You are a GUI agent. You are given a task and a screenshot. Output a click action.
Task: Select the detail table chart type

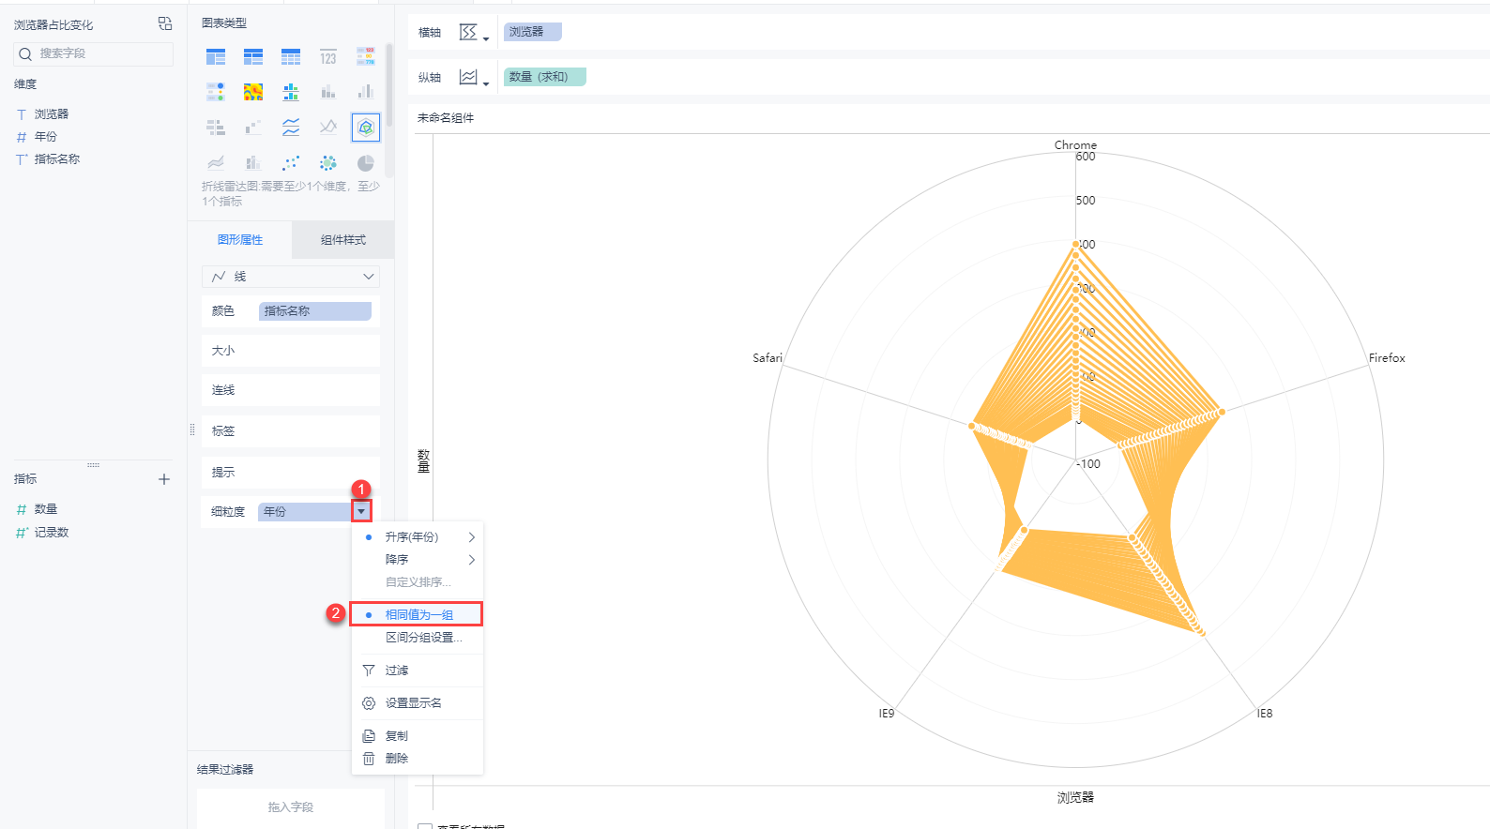tap(291, 57)
